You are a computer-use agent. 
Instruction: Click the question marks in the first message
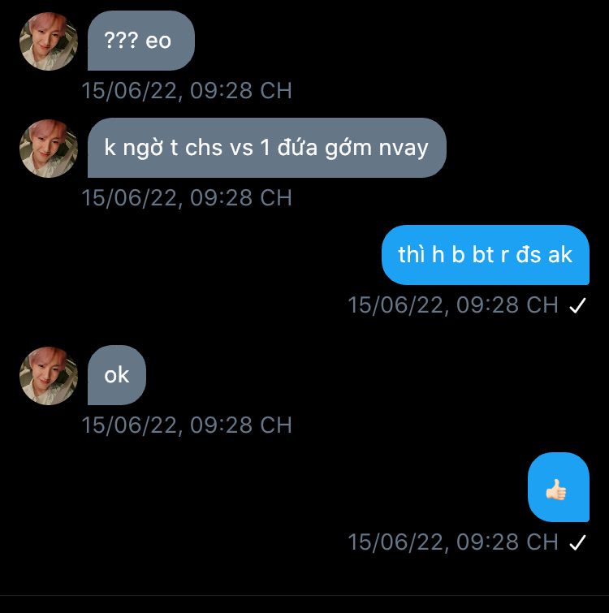point(121,41)
